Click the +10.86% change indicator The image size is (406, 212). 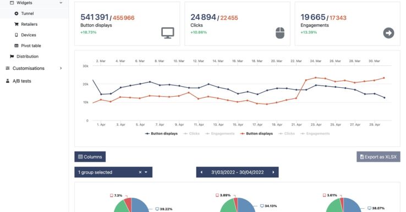199,32
